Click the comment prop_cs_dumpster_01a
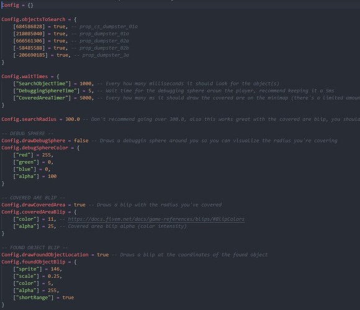This screenshot has width=360, height=310. [109, 27]
